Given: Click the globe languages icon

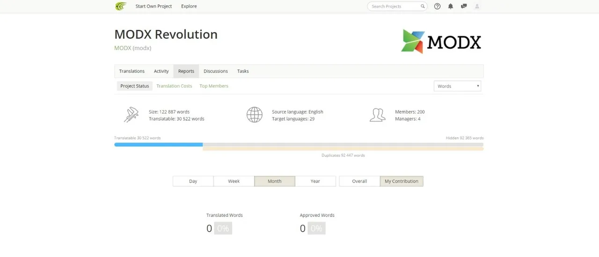Looking at the screenshot, I should [255, 114].
